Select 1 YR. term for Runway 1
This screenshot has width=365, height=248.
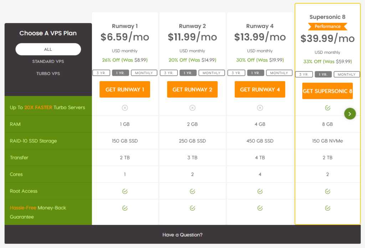[x=120, y=73]
